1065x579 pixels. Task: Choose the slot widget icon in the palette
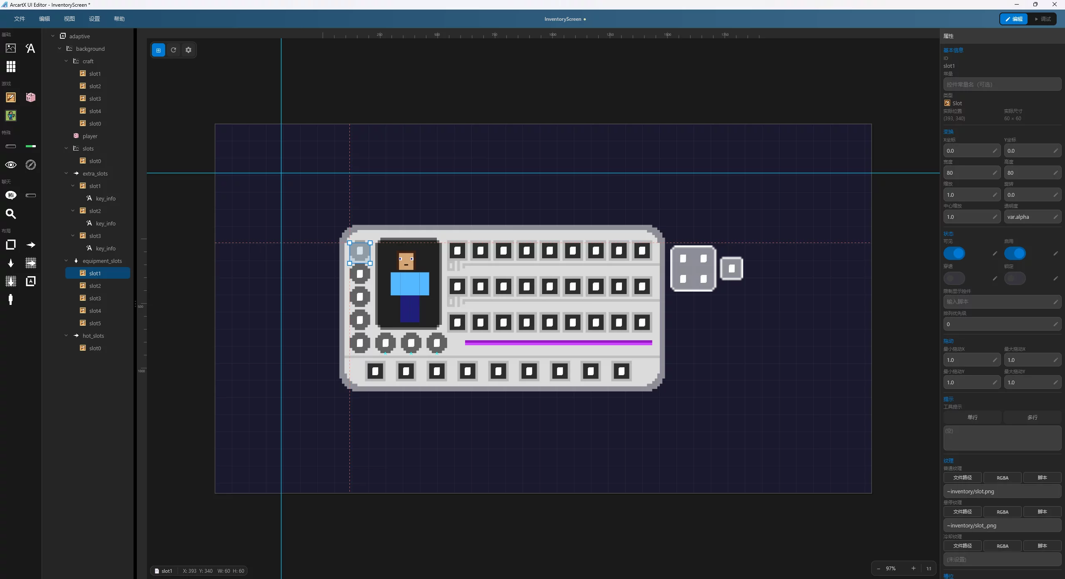(11, 97)
